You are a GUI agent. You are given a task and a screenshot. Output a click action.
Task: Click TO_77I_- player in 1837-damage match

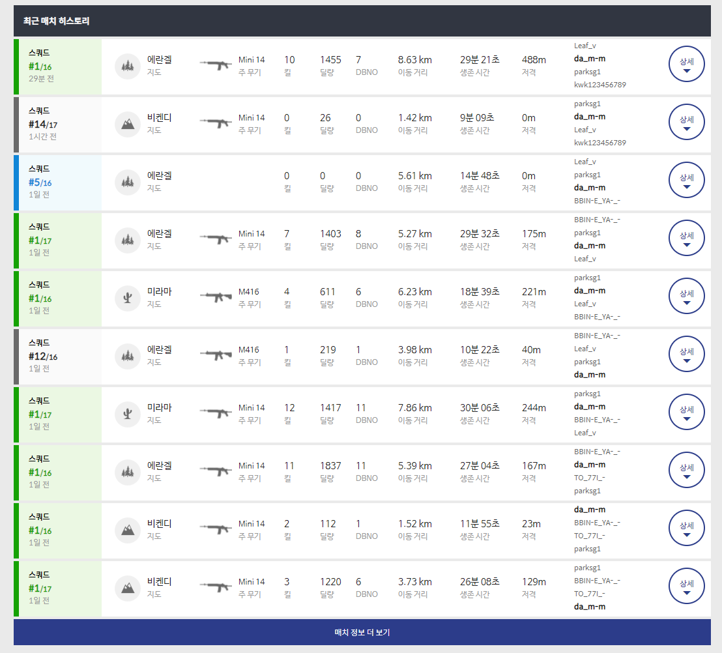pos(589,478)
